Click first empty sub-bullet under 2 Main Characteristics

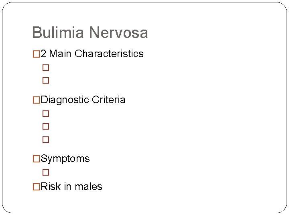coord(45,68)
